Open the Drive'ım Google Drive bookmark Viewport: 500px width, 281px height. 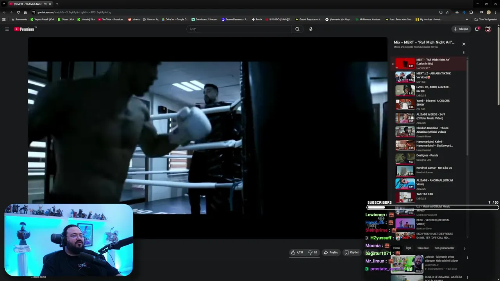pos(175,20)
